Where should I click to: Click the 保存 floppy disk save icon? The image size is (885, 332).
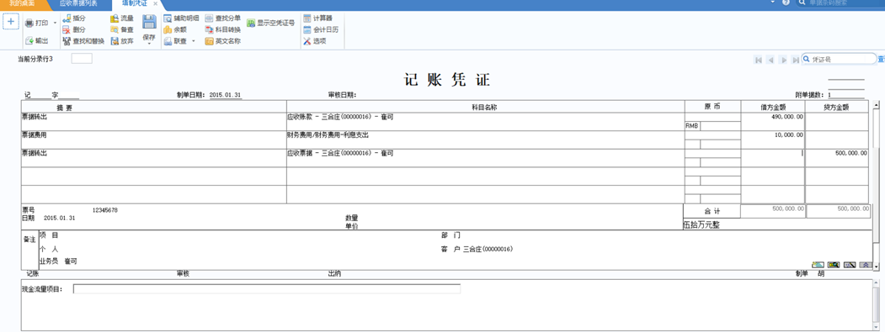[149, 22]
